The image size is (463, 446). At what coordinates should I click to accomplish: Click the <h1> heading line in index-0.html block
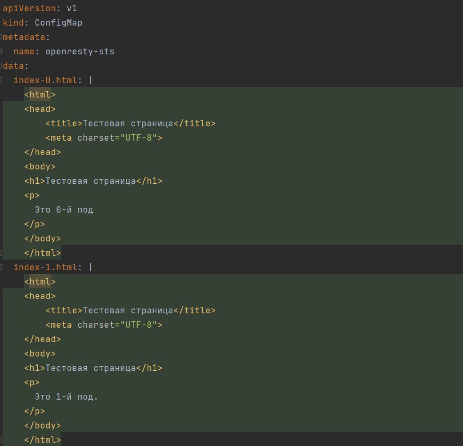coord(93,181)
